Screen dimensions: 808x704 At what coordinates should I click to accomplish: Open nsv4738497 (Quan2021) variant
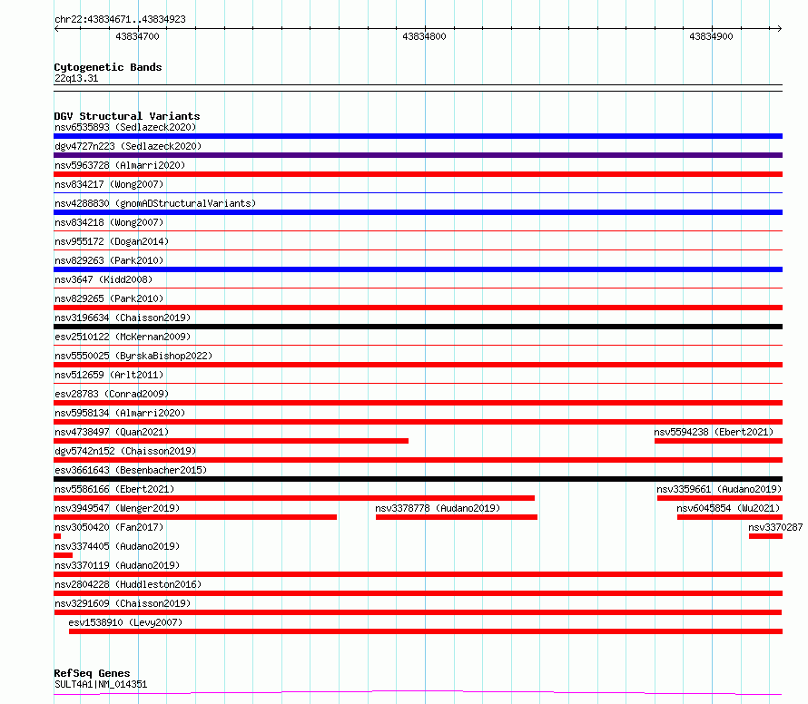112,432
